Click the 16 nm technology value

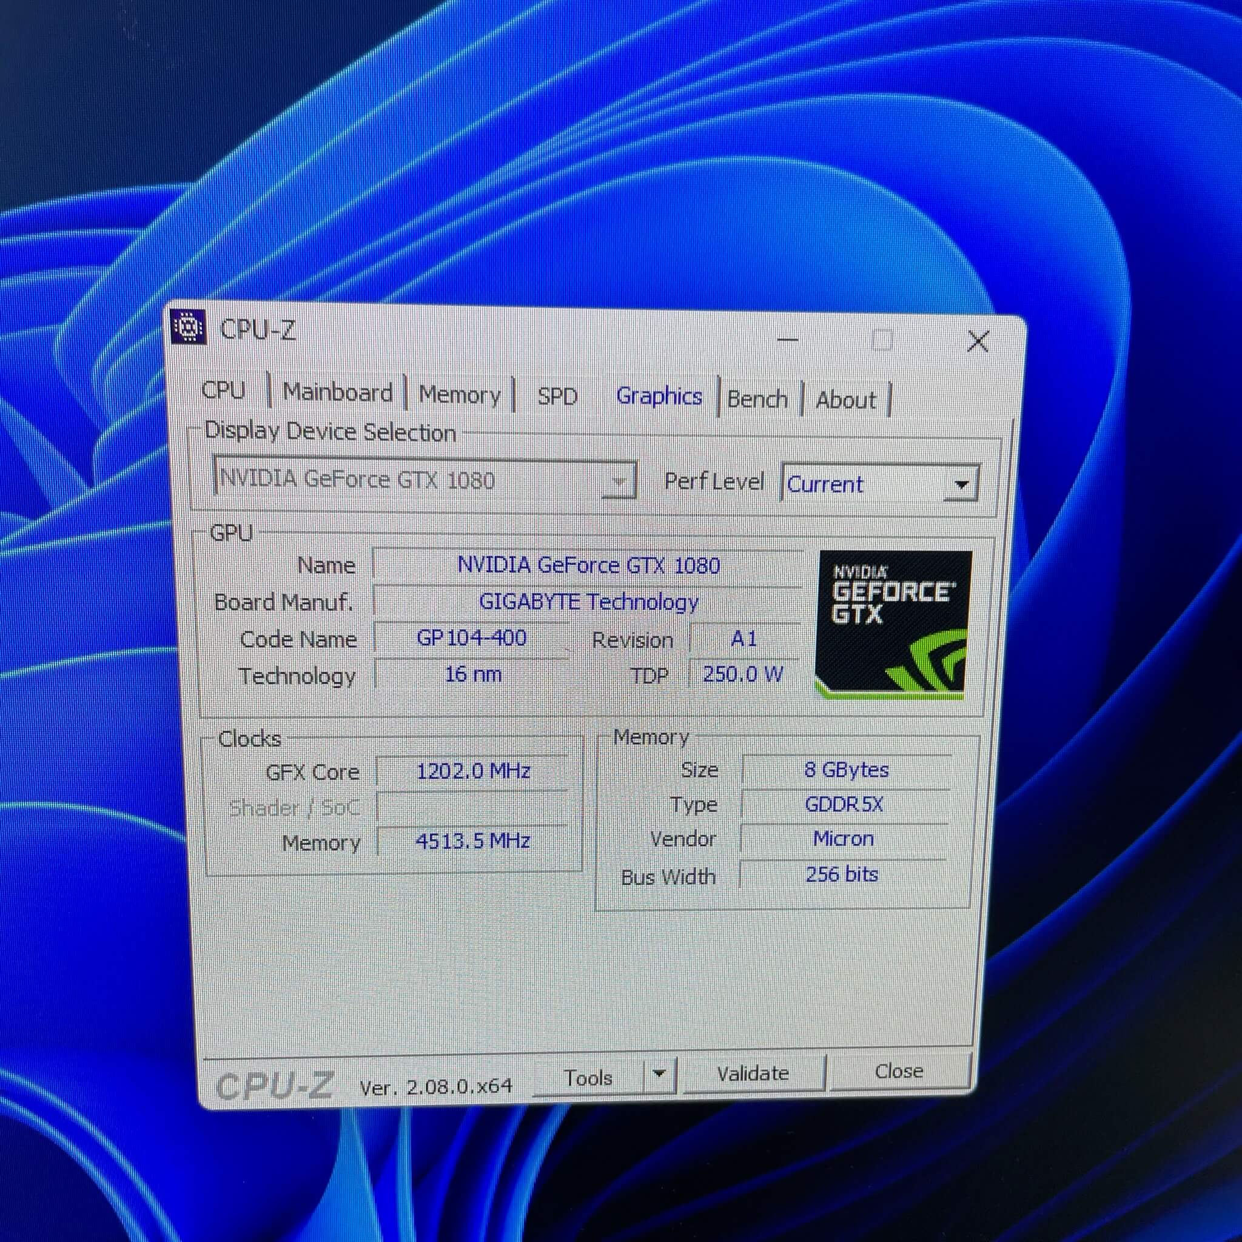pyautogui.click(x=472, y=674)
